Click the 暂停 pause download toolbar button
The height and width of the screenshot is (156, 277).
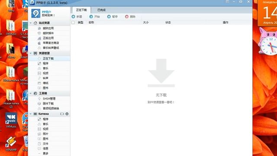tap(113, 16)
